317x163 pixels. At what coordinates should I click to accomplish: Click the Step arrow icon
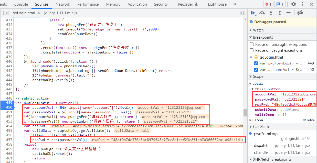tap(289, 13)
